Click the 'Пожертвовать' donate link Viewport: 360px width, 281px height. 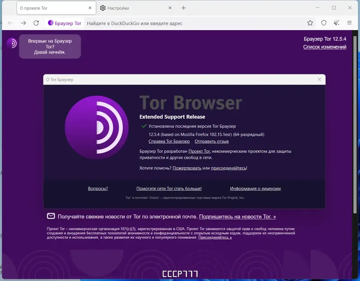coord(187,168)
